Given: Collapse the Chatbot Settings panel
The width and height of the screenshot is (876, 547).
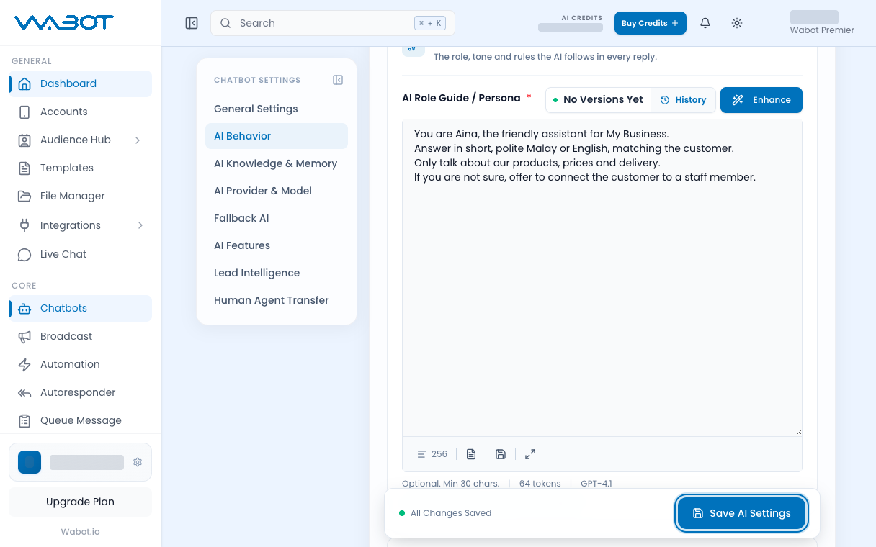Looking at the screenshot, I should point(338,80).
